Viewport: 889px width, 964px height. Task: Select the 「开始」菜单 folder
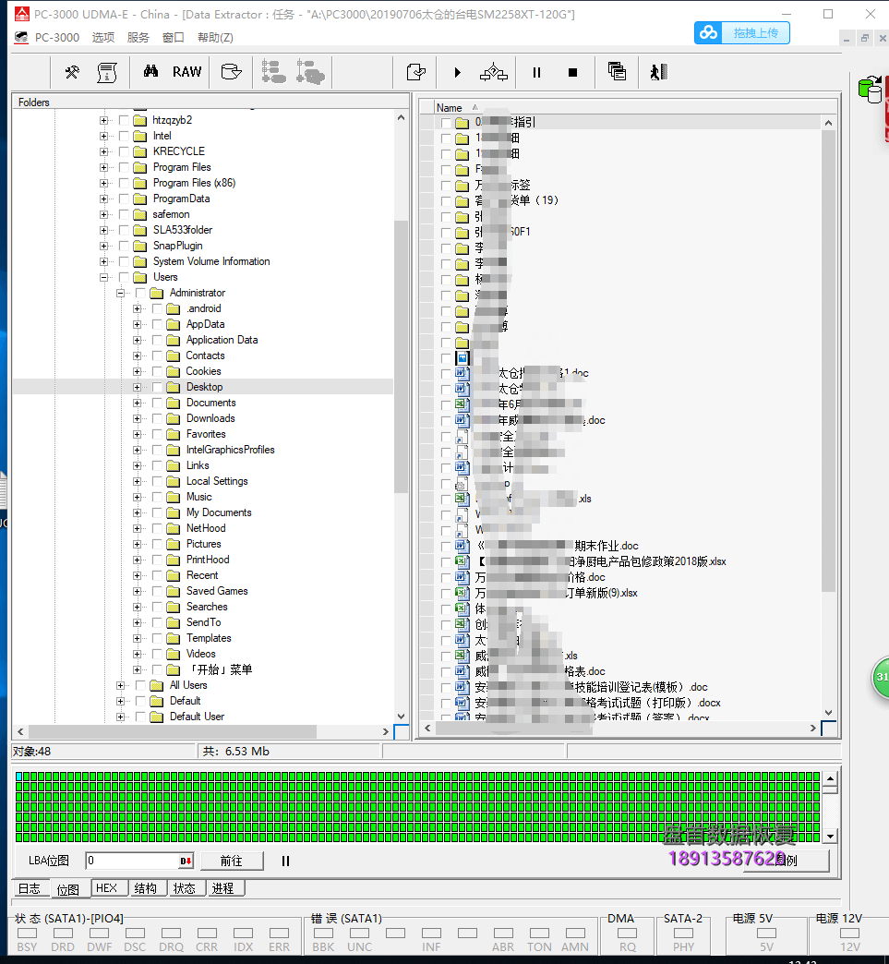[x=220, y=669]
